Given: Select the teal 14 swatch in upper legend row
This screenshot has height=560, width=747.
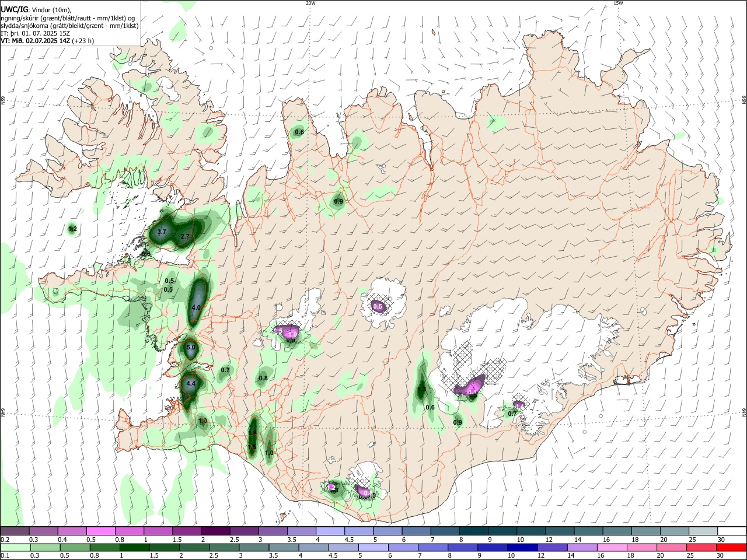Looking at the screenshot, I should pyautogui.click(x=589, y=531).
